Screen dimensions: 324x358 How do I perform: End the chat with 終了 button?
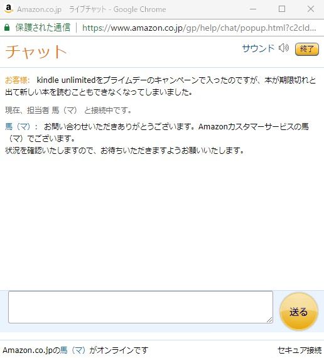[307, 49]
